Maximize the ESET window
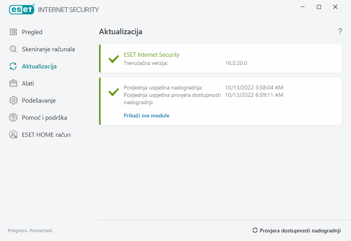 (319, 7)
